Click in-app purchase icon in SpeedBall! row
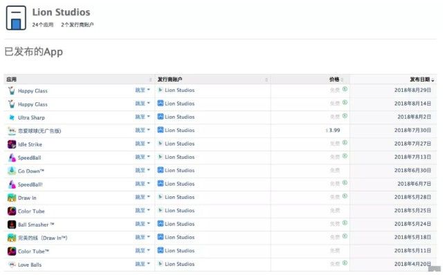The height and width of the screenshot is (275, 445). (x=345, y=182)
